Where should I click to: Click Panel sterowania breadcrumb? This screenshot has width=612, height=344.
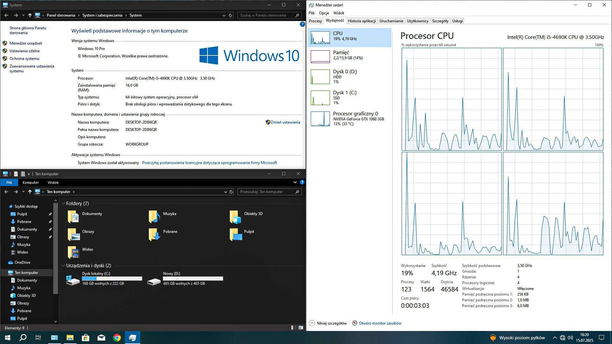pyautogui.click(x=61, y=15)
